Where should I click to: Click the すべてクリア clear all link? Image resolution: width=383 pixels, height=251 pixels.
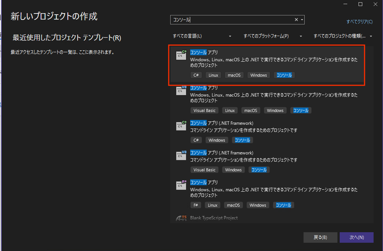pyautogui.click(x=359, y=22)
